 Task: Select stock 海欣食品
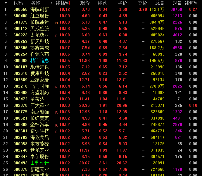tap(39, 137)
